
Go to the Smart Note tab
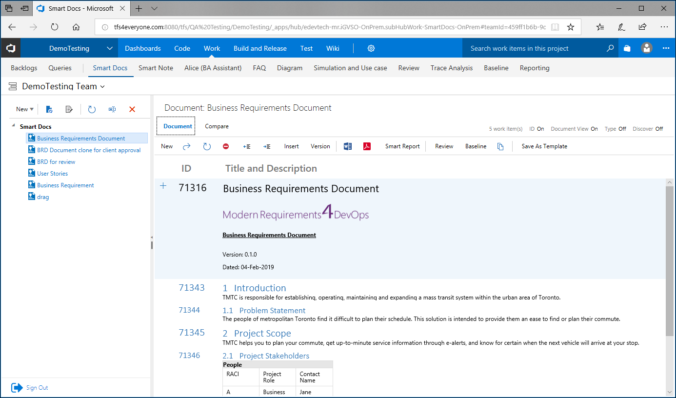click(156, 68)
